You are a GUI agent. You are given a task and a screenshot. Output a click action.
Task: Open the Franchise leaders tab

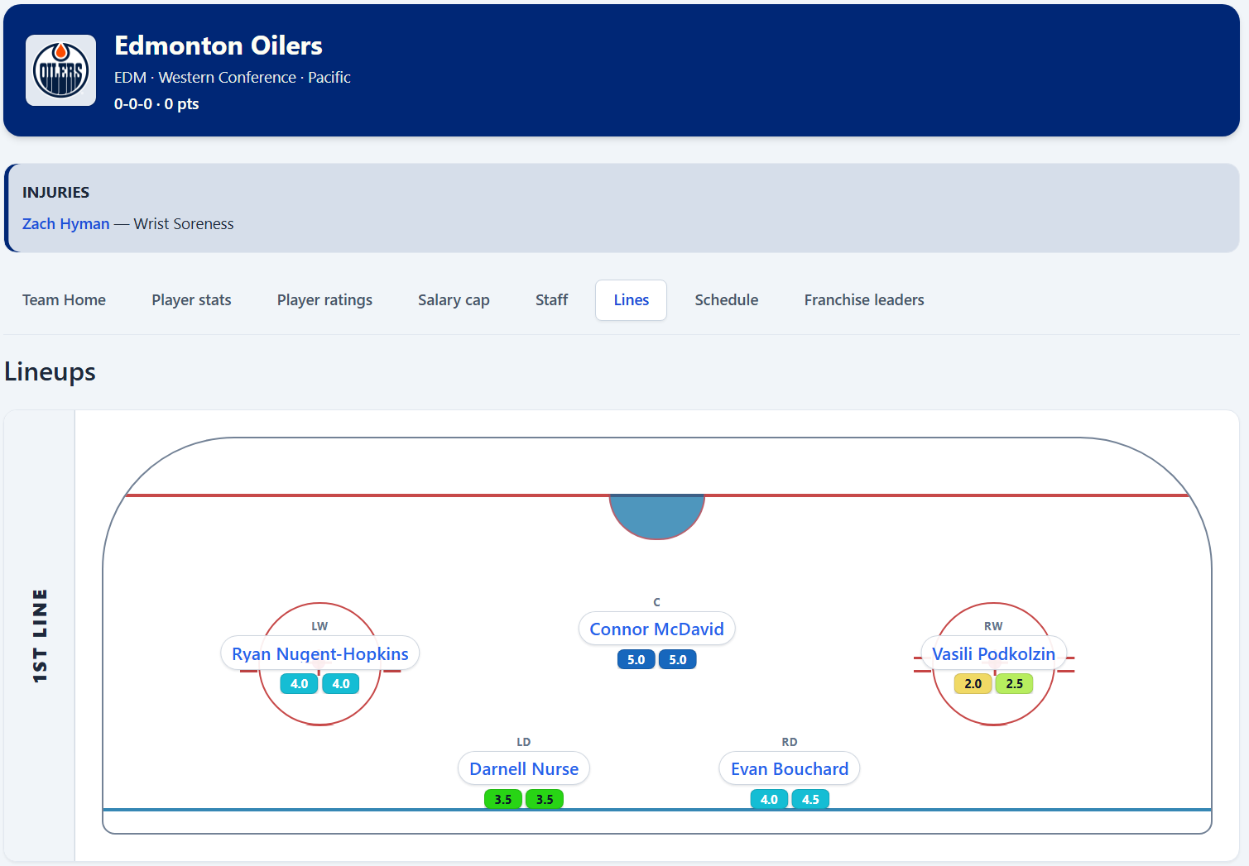point(863,300)
